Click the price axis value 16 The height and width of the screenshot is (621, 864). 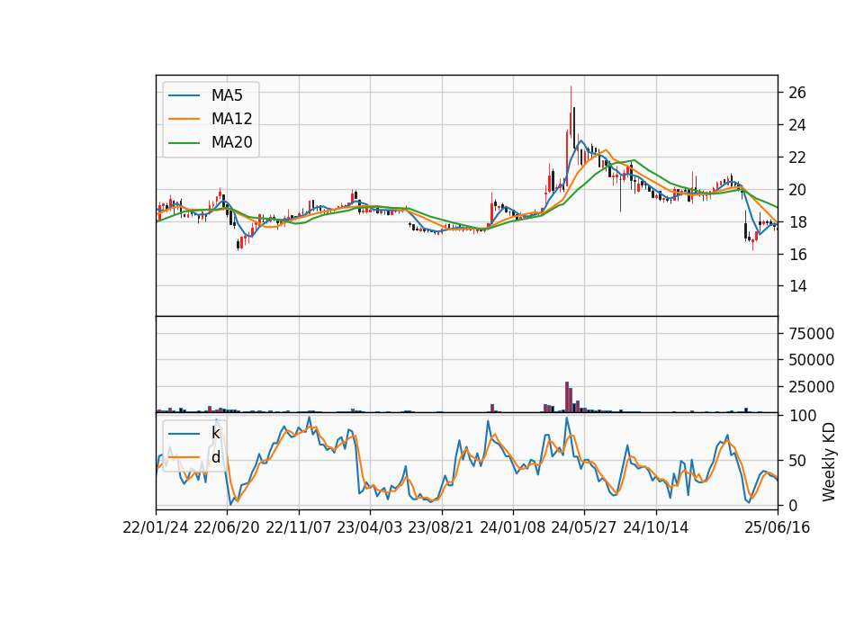(797, 254)
